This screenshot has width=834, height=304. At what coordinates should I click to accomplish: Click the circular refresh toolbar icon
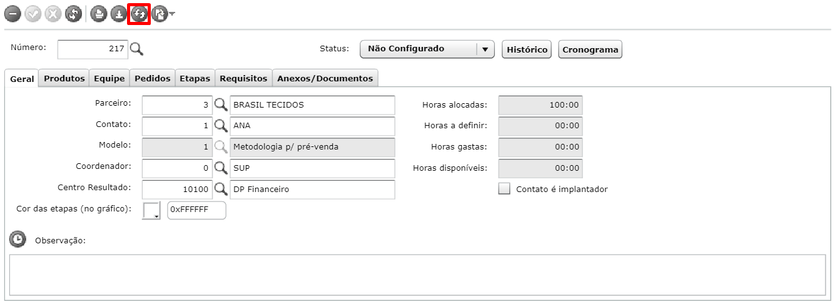(x=73, y=14)
